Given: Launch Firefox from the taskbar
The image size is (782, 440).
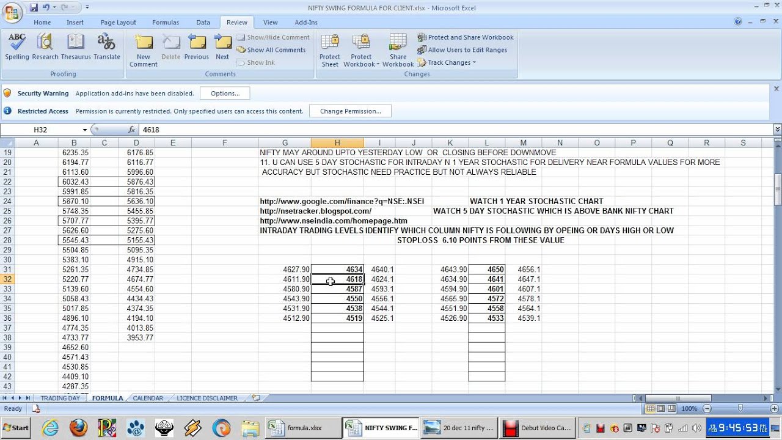Looking at the screenshot, I should point(78,428).
